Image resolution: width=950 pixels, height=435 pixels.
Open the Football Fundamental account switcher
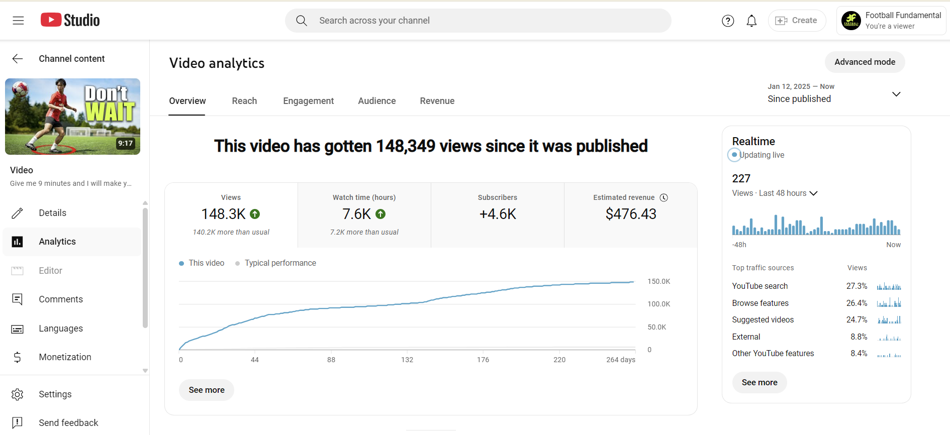coord(891,21)
